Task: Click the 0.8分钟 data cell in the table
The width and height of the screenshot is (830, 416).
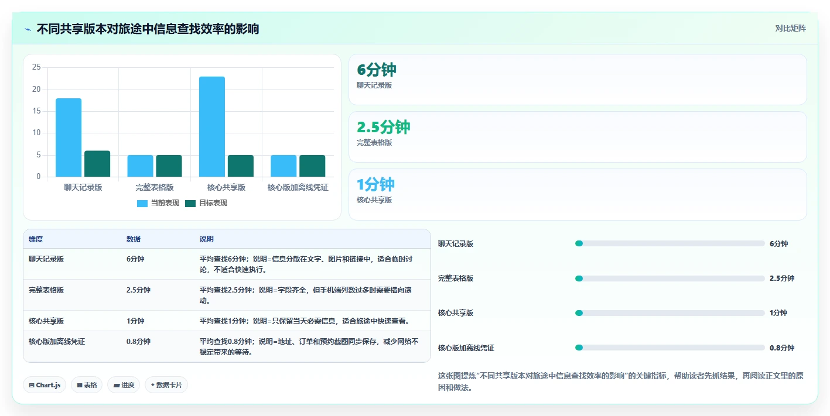Action: pyautogui.click(x=138, y=342)
